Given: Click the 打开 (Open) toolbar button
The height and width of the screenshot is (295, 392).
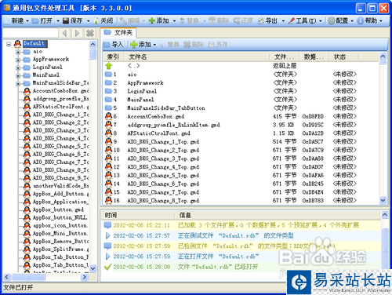Looking at the screenshot, I should 42,20.
